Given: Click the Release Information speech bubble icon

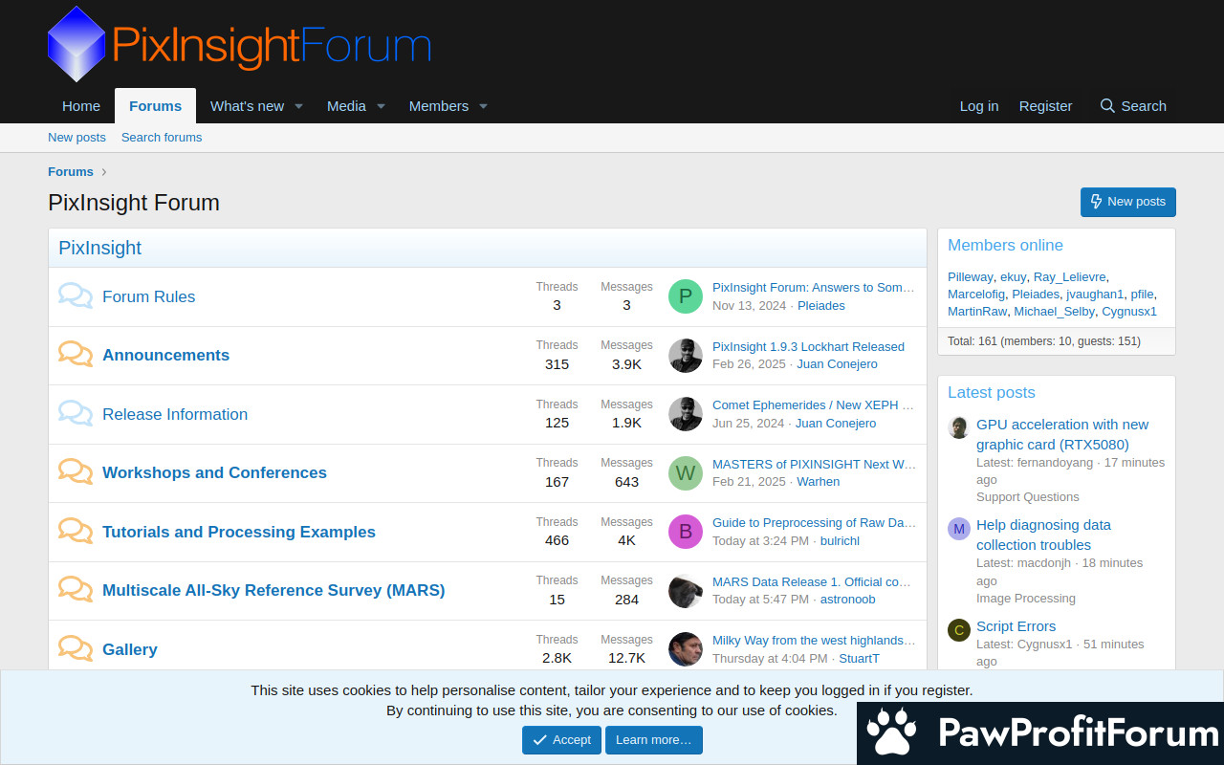Looking at the screenshot, I should pyautogui.click(x=76, y=413).
